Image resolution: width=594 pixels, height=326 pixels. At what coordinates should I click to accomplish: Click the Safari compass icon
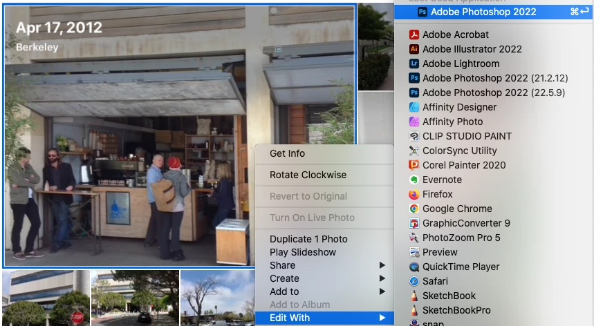pyautogui.click(x=414, y=281)
